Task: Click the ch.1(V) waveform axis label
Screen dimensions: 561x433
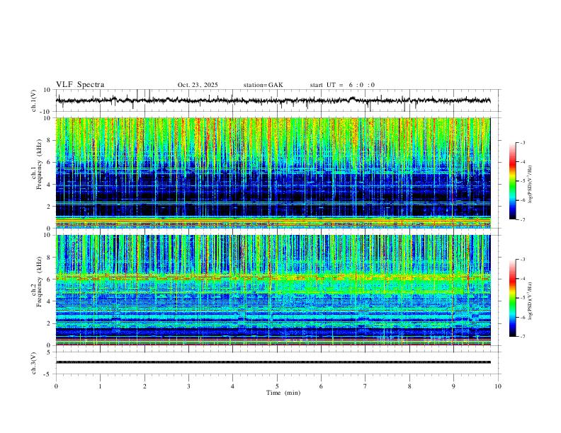Action: (34, 100)
